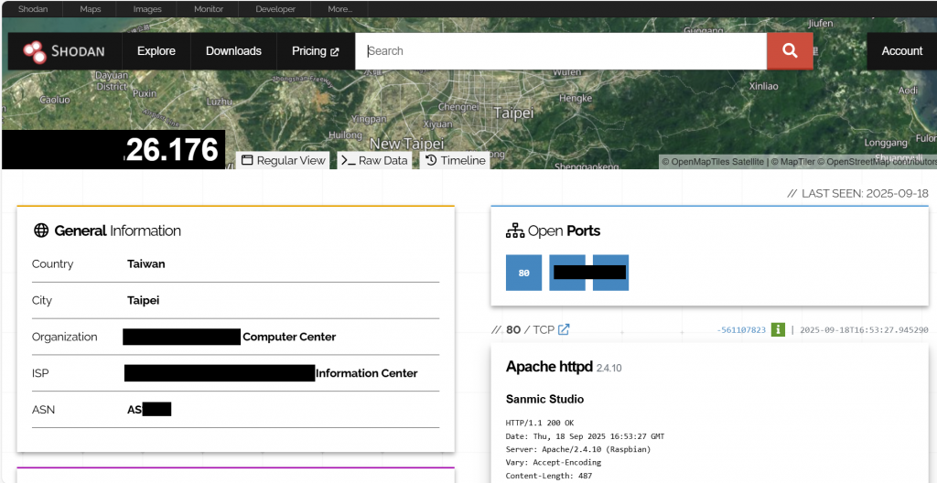Open the Pricing page

click(316, 51)
